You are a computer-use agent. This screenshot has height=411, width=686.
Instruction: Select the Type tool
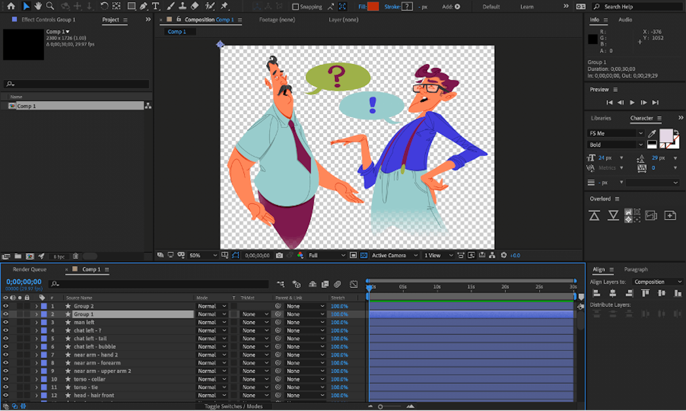[156, 6]
